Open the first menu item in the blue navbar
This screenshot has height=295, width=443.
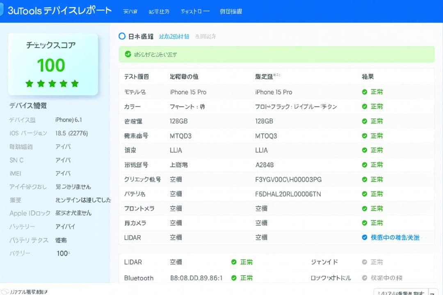130,11
